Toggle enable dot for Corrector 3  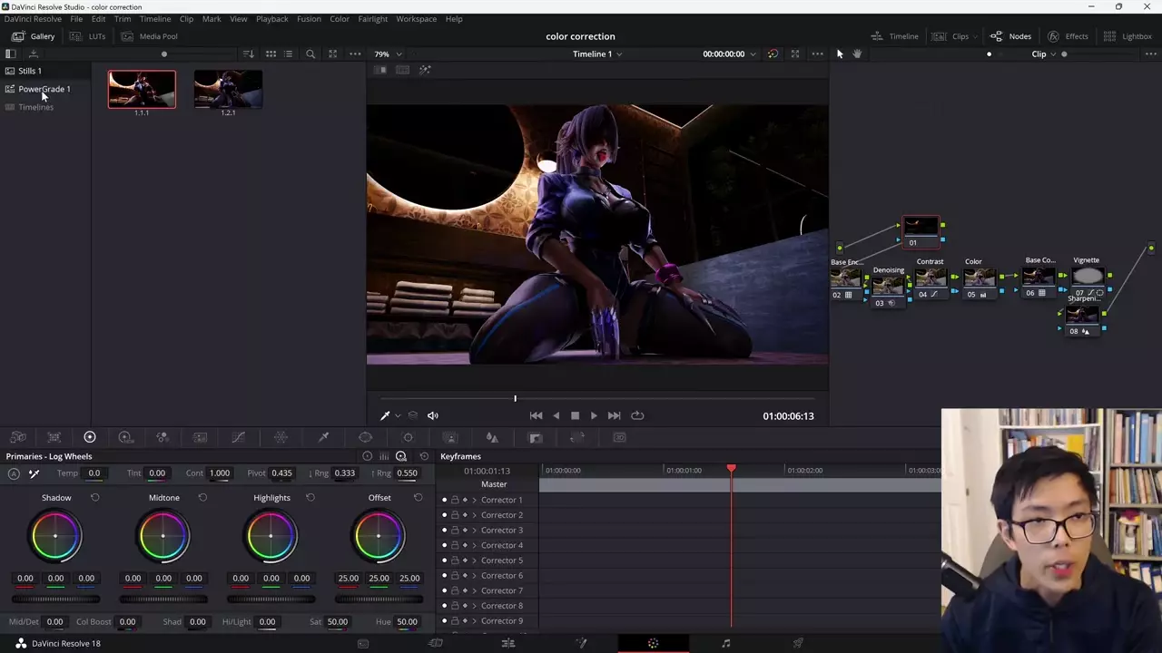[444, 531]
